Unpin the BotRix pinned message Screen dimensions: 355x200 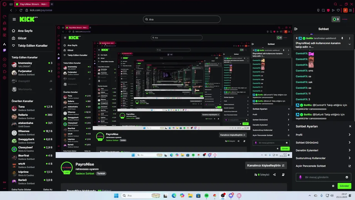tap(342, 38)
